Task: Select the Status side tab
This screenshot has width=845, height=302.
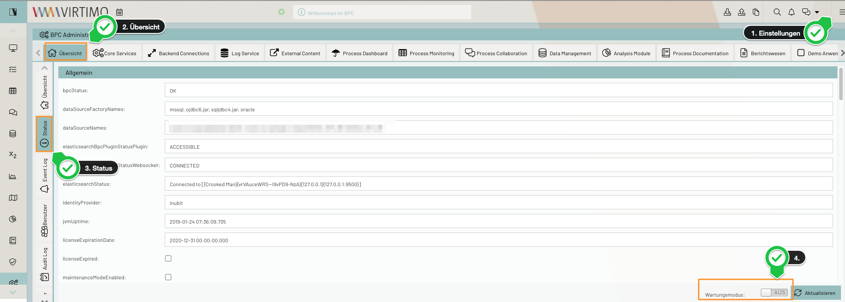Action: pyautogui.click(x=45, y=134)
